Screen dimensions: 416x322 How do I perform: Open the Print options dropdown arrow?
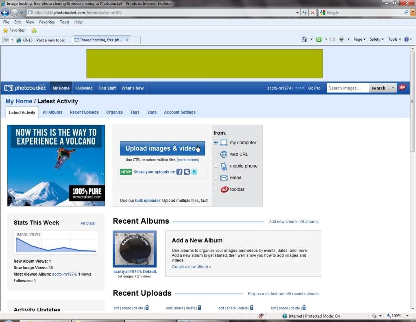coord(348,39)
